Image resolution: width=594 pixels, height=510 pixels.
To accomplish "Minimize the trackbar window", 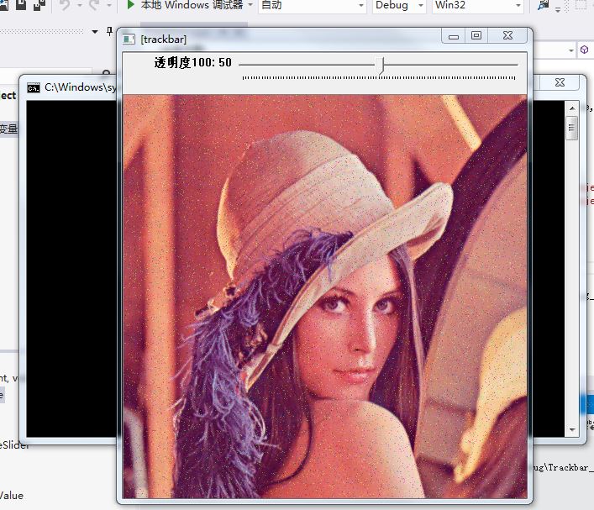I will pos(455,36).
